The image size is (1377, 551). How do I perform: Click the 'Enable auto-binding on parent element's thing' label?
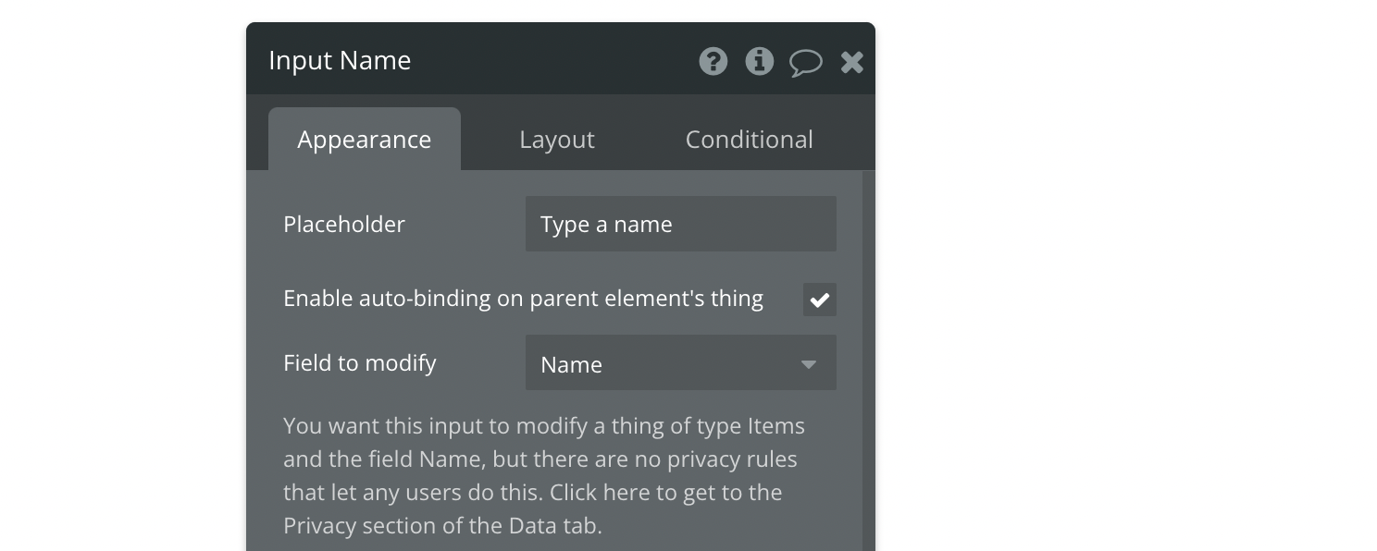point(523,298)
